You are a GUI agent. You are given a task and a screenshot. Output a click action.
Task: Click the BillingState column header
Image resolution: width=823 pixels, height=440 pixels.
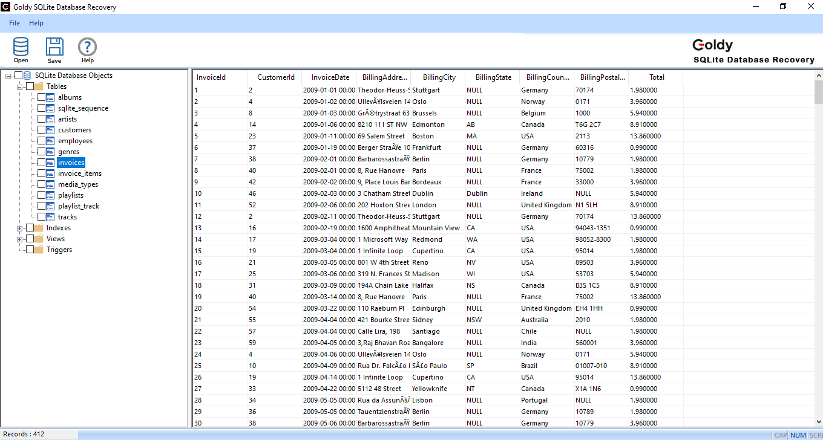493,77
